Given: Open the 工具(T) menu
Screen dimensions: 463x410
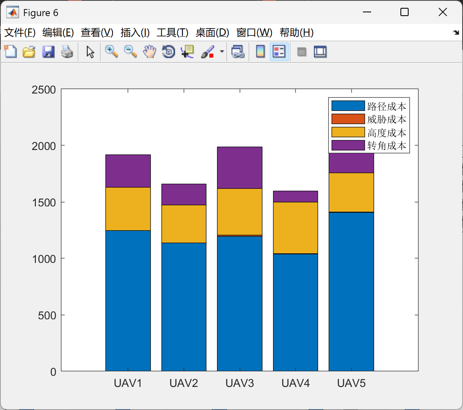Looking at the screenshot, I should [173, 33].
